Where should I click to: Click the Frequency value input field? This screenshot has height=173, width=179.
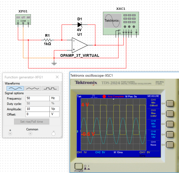[x=37, y=98]
